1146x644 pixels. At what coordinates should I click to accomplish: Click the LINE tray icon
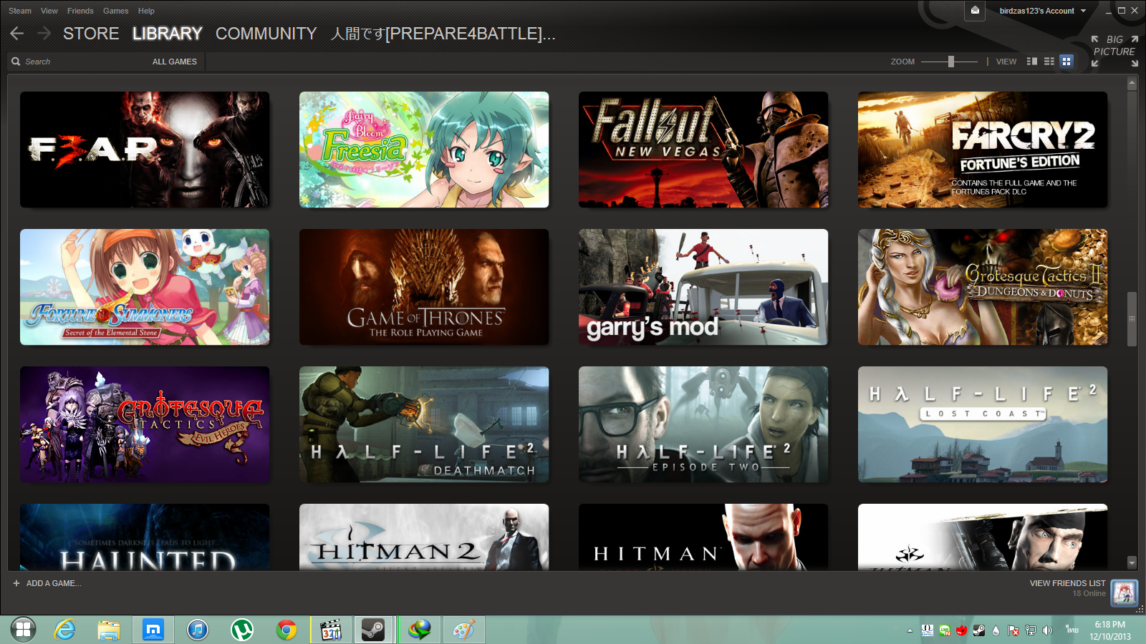pos(945,630)
